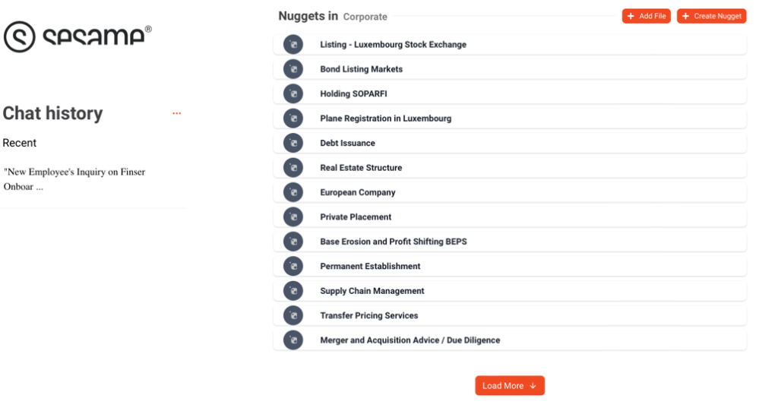Screen dimensions: 778x417
Task: Click the icon beside Private Placement
Action: click(x=293, y=217)
